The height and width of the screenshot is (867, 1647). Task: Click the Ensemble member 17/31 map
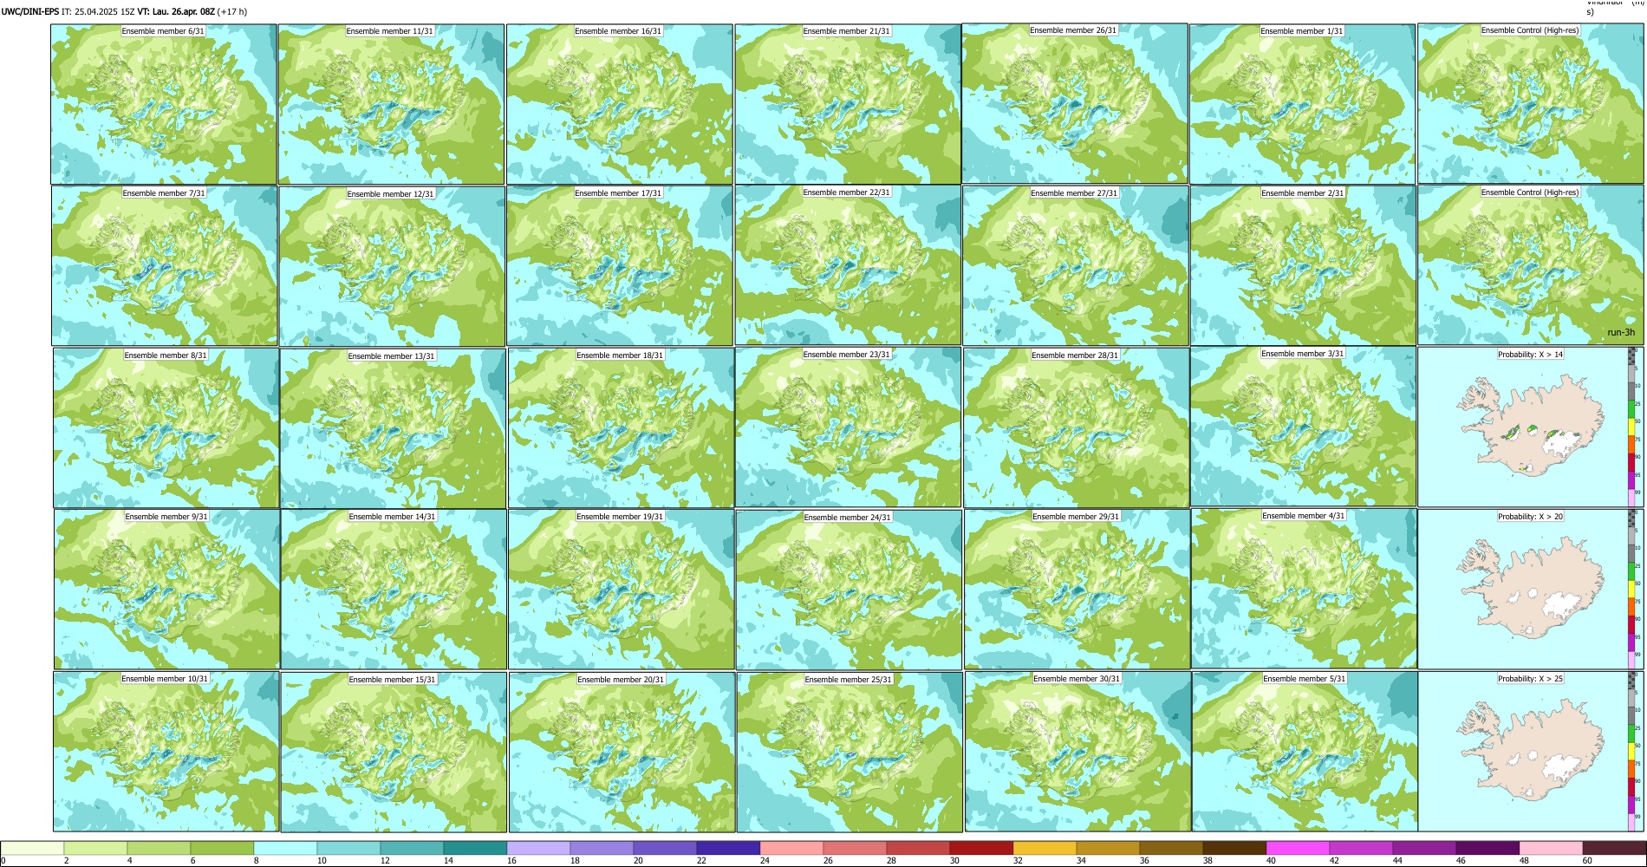[x=620, y=266]
